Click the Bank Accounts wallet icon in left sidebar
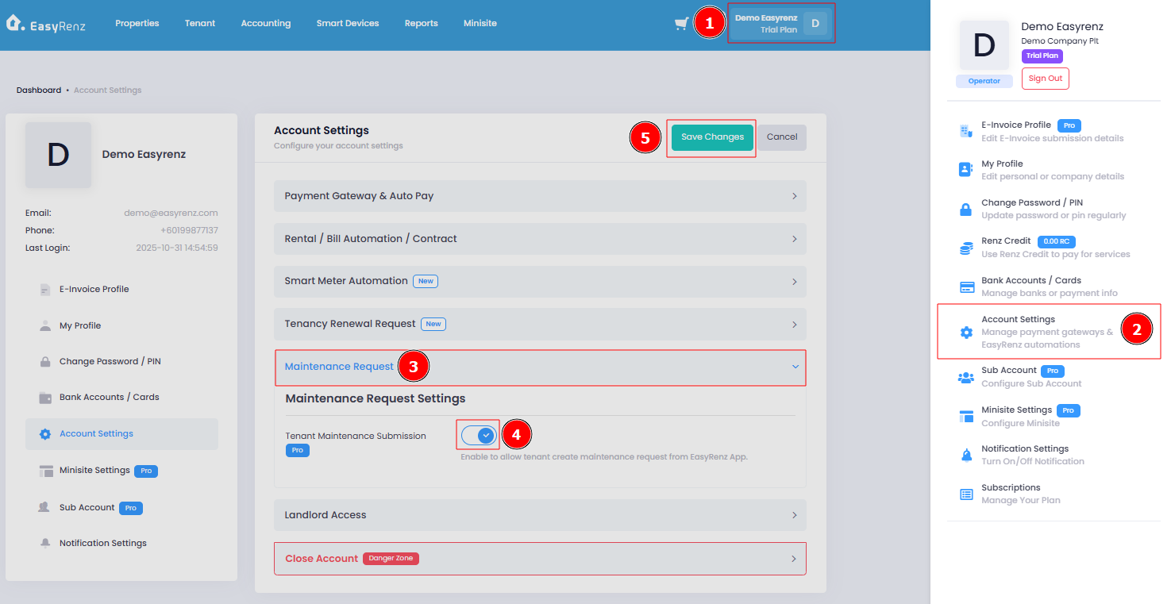 (45, 398)
